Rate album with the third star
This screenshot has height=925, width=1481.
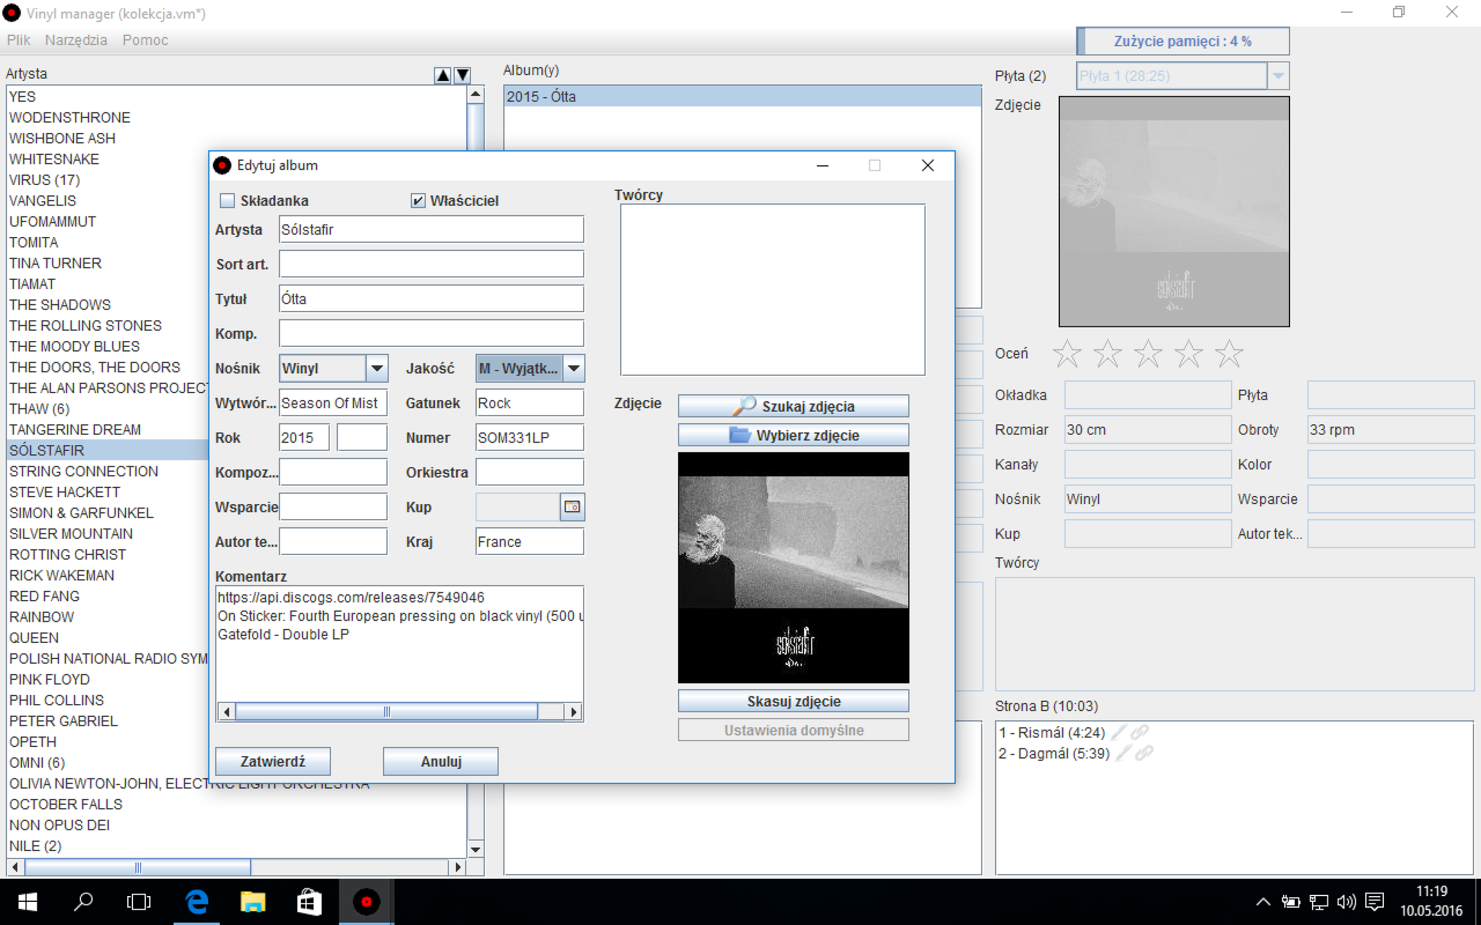tap(1148, 353)
